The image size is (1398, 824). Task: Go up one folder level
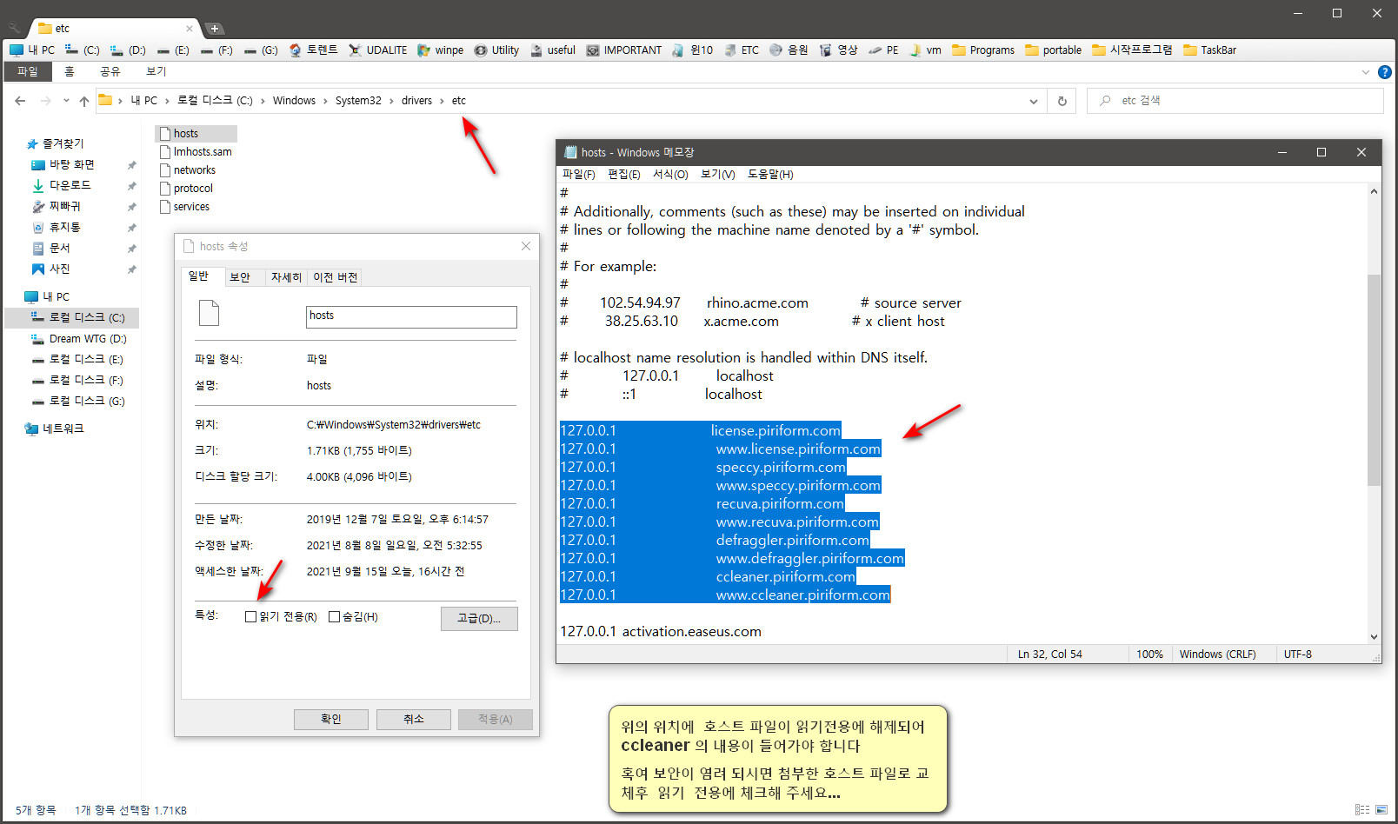click(84, 101)
